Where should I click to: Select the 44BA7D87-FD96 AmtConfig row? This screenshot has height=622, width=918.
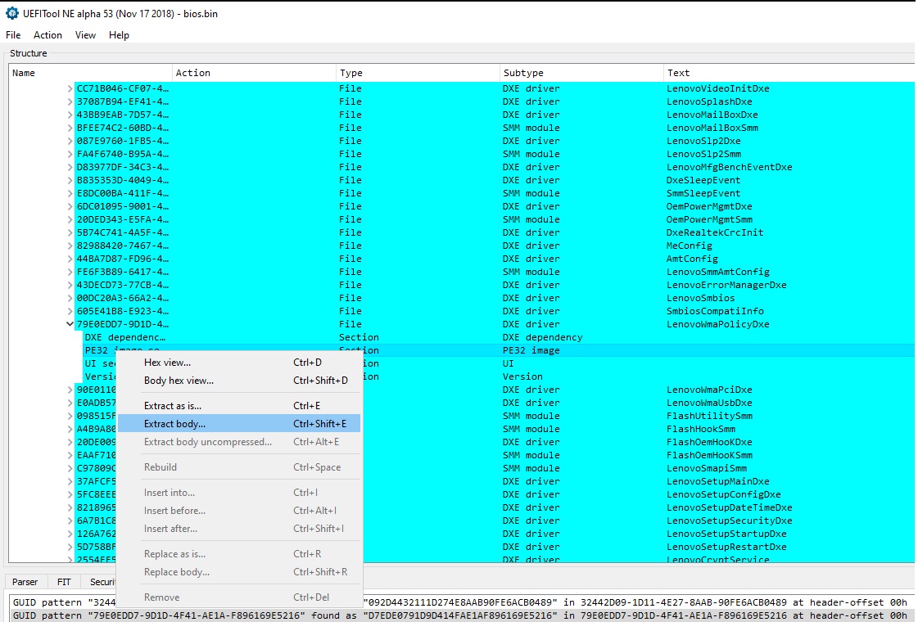coord(494,259)
